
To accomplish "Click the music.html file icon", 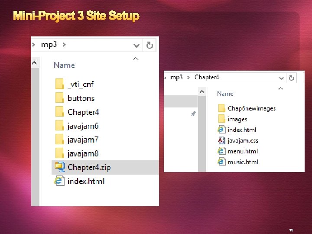I will (221, 162).
